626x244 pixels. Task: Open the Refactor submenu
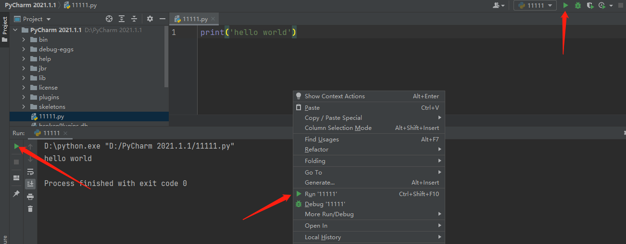[x=369, y=150]
